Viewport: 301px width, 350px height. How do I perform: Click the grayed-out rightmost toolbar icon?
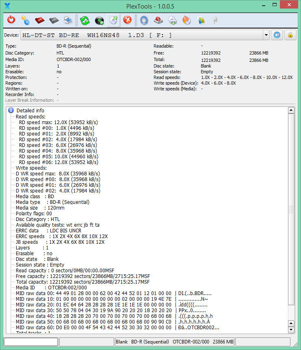pos(215,20)
